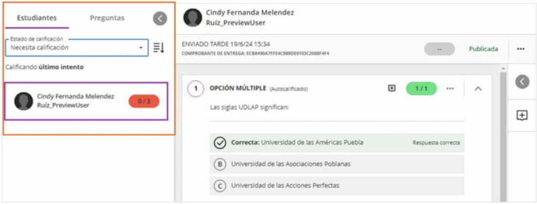The image size is (537, 204).
Task: Select option C, Universidad de las Acciones Perfectas
Action: (x=337, y=186)
